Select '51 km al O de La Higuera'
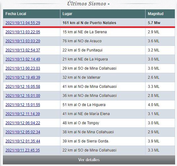This screenshot has width=177, height=166. [x=84, y=105]
